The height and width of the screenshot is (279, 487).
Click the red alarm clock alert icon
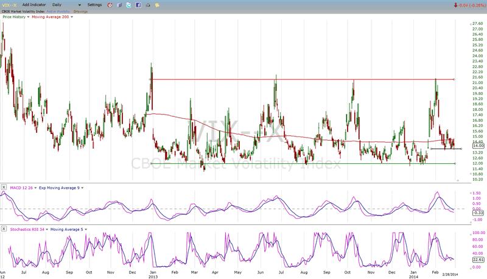pyautogui.click(x=109, y=5)
